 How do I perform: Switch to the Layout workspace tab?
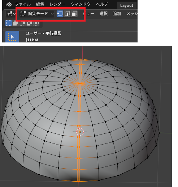pyautogui.click(x=127, y=5)
